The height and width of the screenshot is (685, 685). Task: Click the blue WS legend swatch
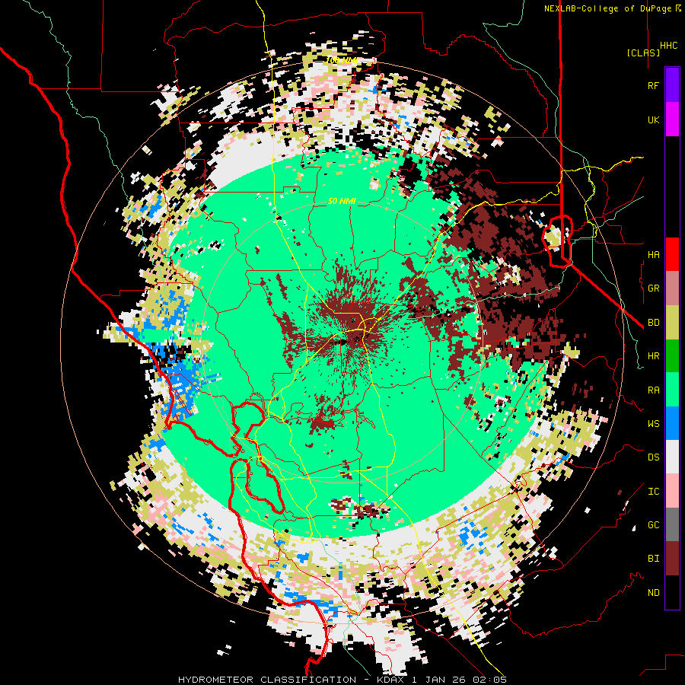(672, 423)
